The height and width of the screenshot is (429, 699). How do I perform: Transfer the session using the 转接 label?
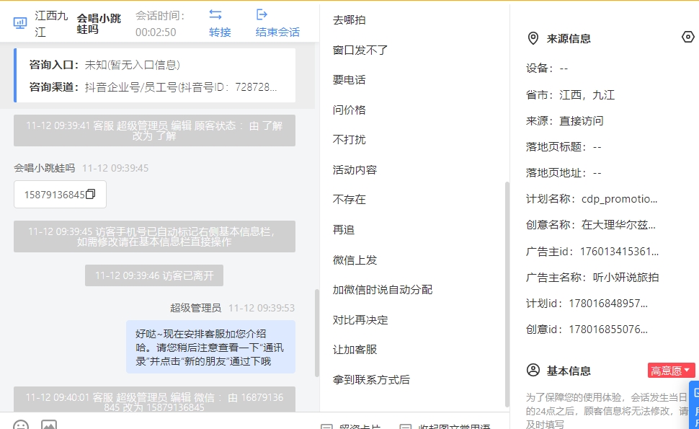[x=220, y=32]
